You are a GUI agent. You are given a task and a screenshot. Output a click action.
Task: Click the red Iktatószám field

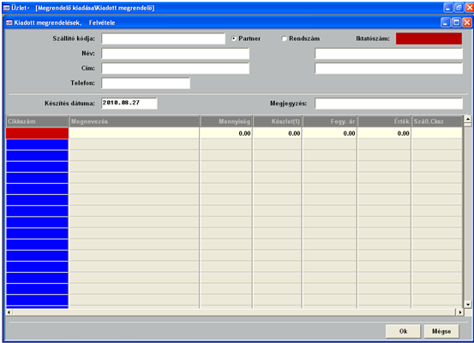point(429,38)
